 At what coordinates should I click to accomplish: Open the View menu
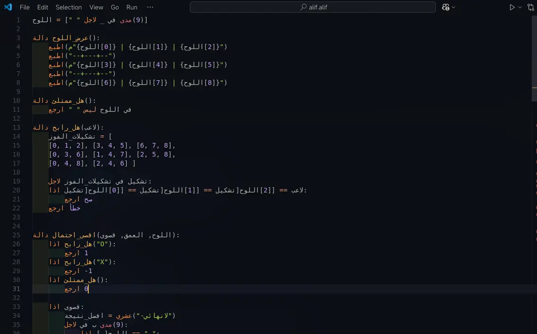pos(96,7)
